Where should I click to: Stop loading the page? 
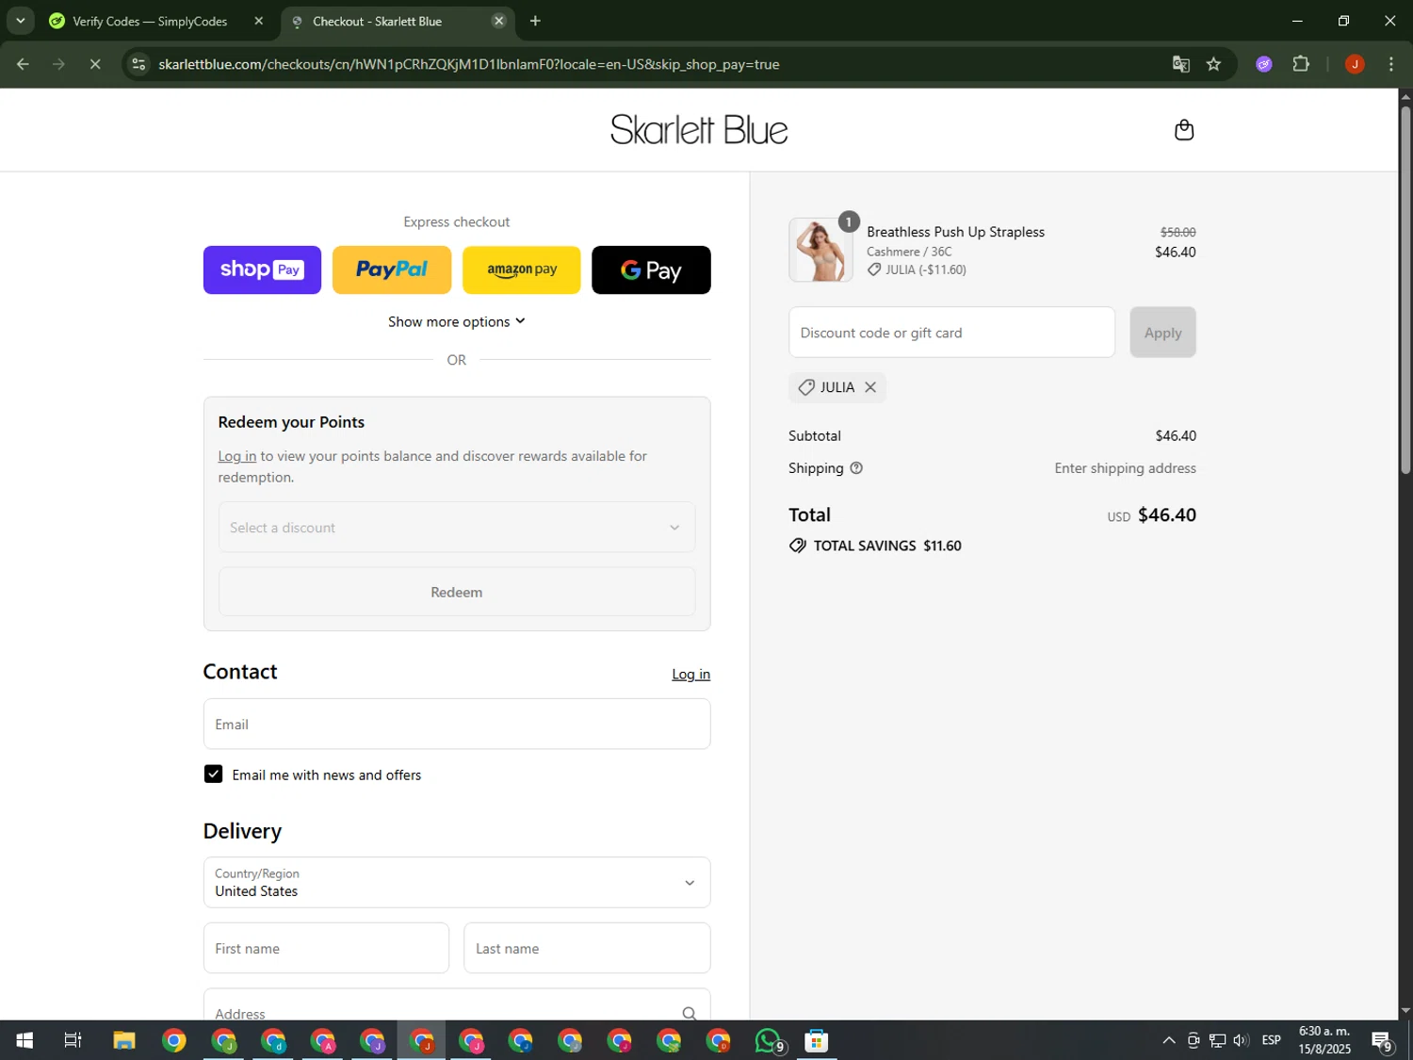pos(95,64)
